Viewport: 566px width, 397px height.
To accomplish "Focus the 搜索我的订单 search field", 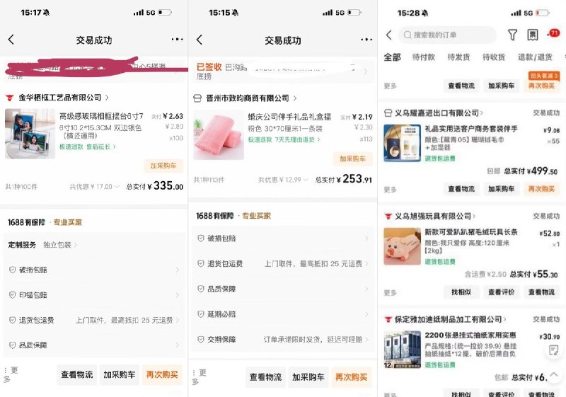I will coord(447,35).
